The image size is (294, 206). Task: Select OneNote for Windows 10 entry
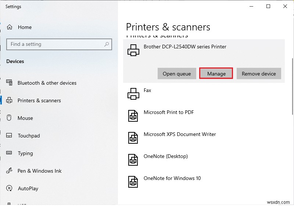click(172, 179)
